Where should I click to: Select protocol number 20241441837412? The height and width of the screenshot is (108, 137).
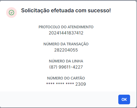click(66, 33)
